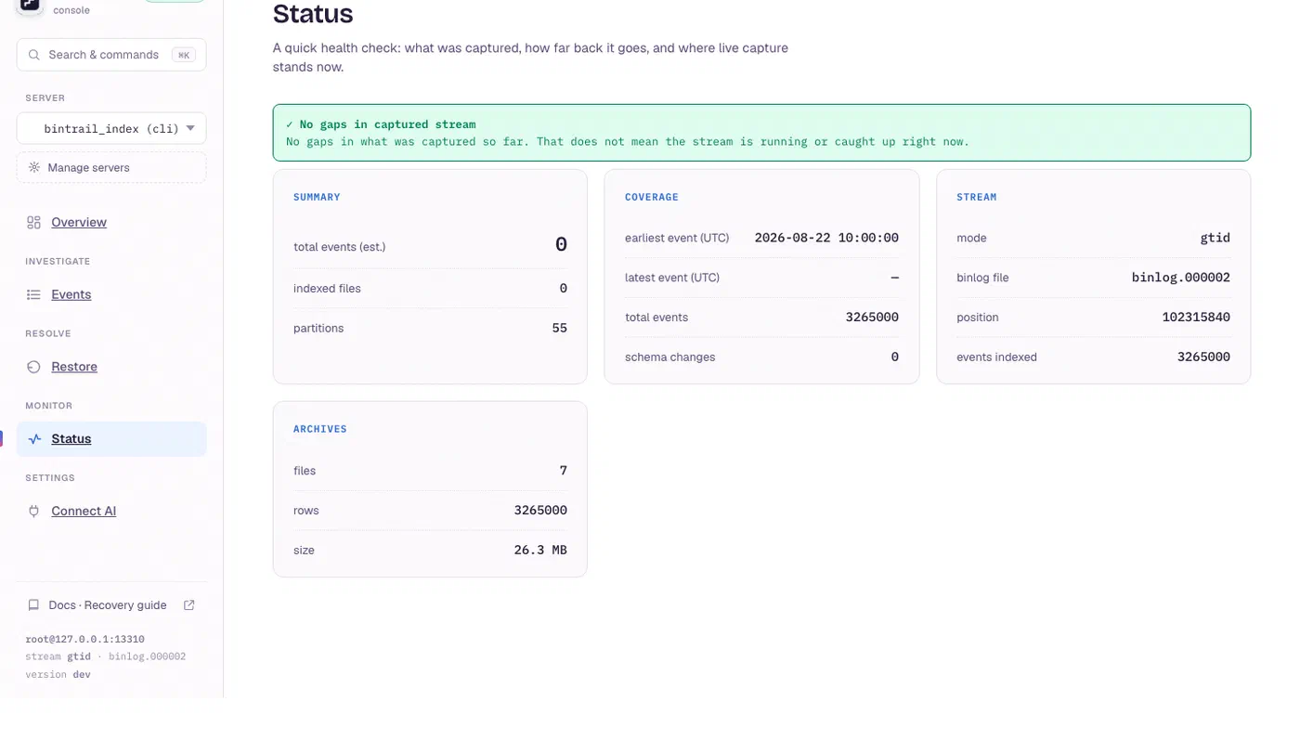Click the 'No gaps in captured stream' banner heading
Image resolution: width=1300 pixels, height=740 pixels.
pyautogui.click(x=381, y=124)
